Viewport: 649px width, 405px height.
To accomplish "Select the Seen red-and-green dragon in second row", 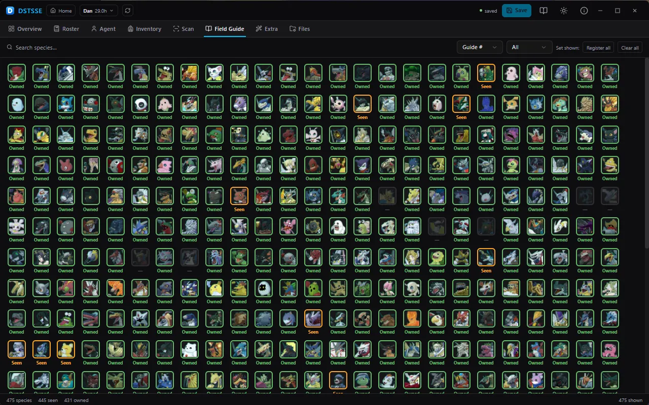I will click(x=461, y=104).
